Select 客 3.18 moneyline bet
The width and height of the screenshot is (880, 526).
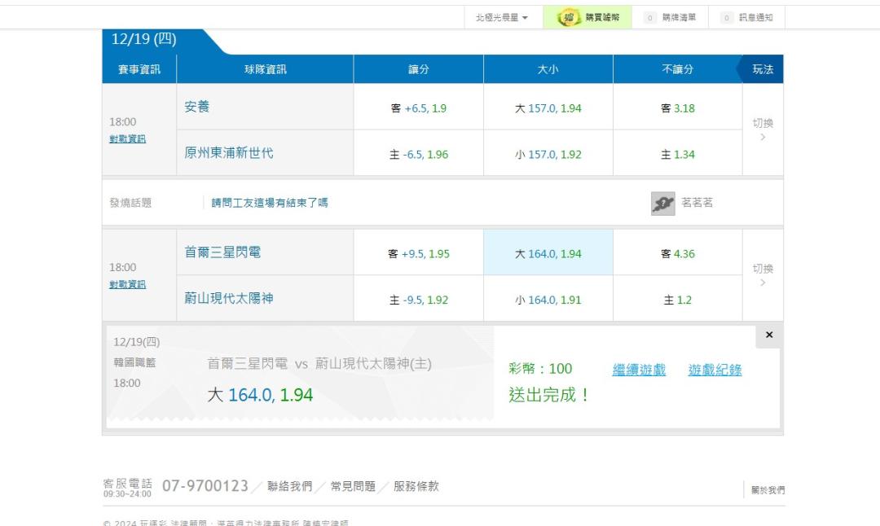tap(677, 107)
